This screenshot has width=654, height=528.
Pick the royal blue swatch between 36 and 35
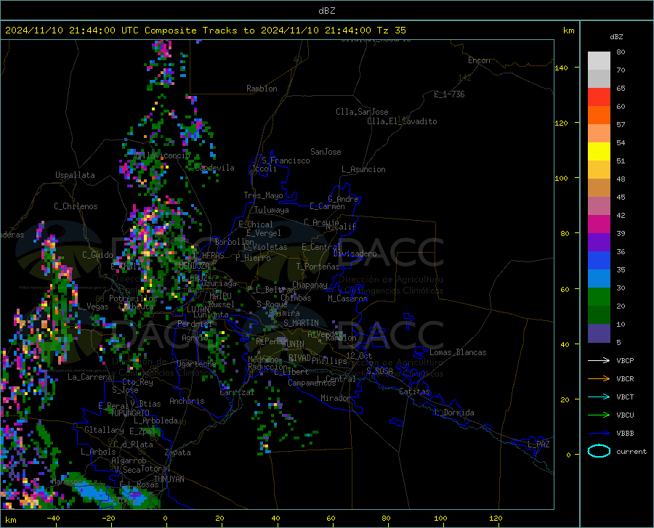point(599,261)
